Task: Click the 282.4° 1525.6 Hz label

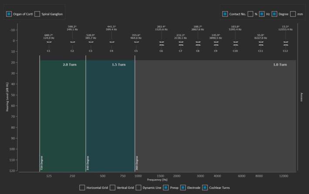Action: 161,28
